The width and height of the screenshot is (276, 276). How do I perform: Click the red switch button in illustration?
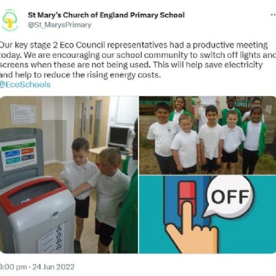click(x=188, y=197)
